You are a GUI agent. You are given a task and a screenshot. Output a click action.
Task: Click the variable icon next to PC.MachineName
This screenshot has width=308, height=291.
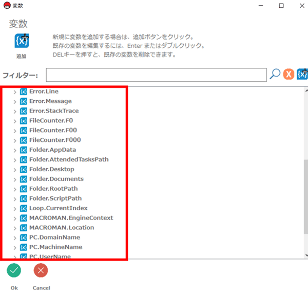pos(24,247)
